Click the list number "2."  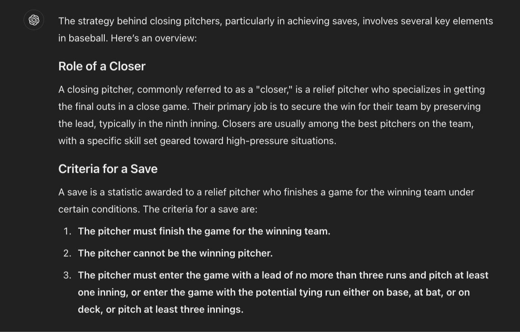pos(67,253)
